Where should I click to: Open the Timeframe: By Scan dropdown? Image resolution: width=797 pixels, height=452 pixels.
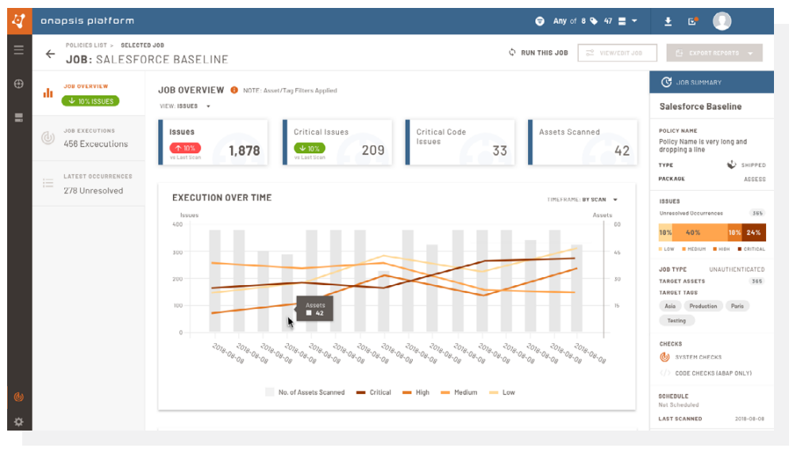[582, 199]
